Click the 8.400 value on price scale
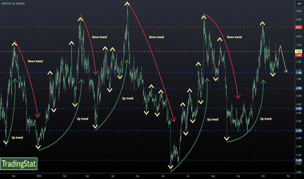The image size is (304, 179). (x=299, y=20)
